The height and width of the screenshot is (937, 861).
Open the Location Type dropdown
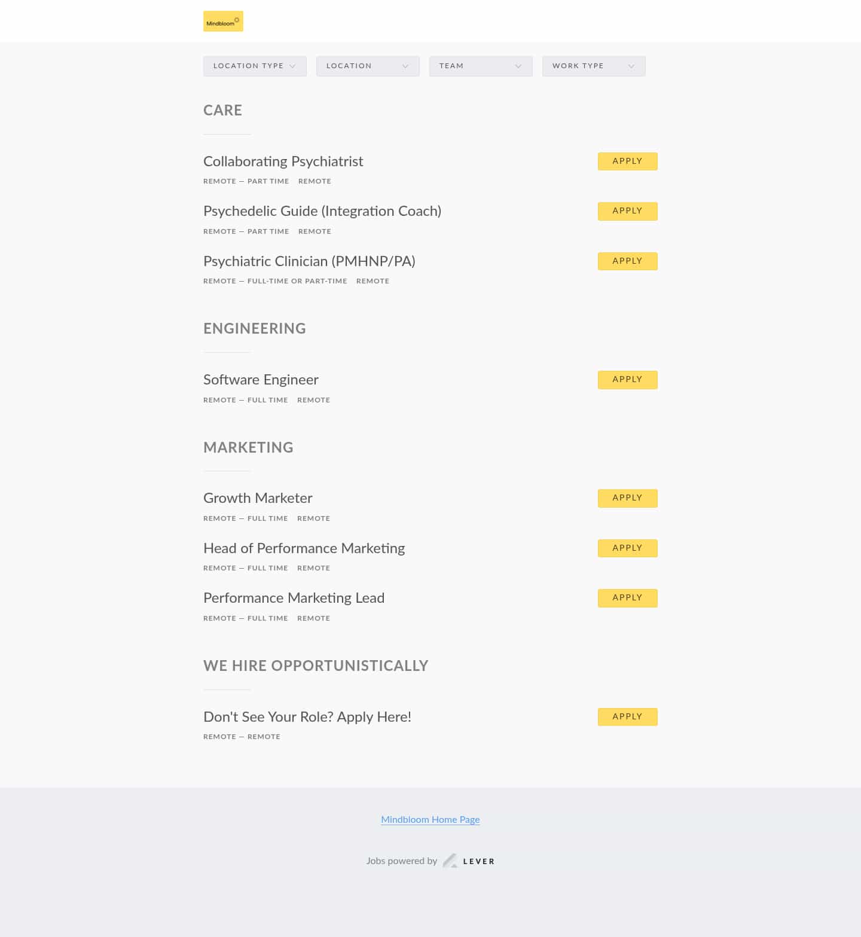point(254,66)
